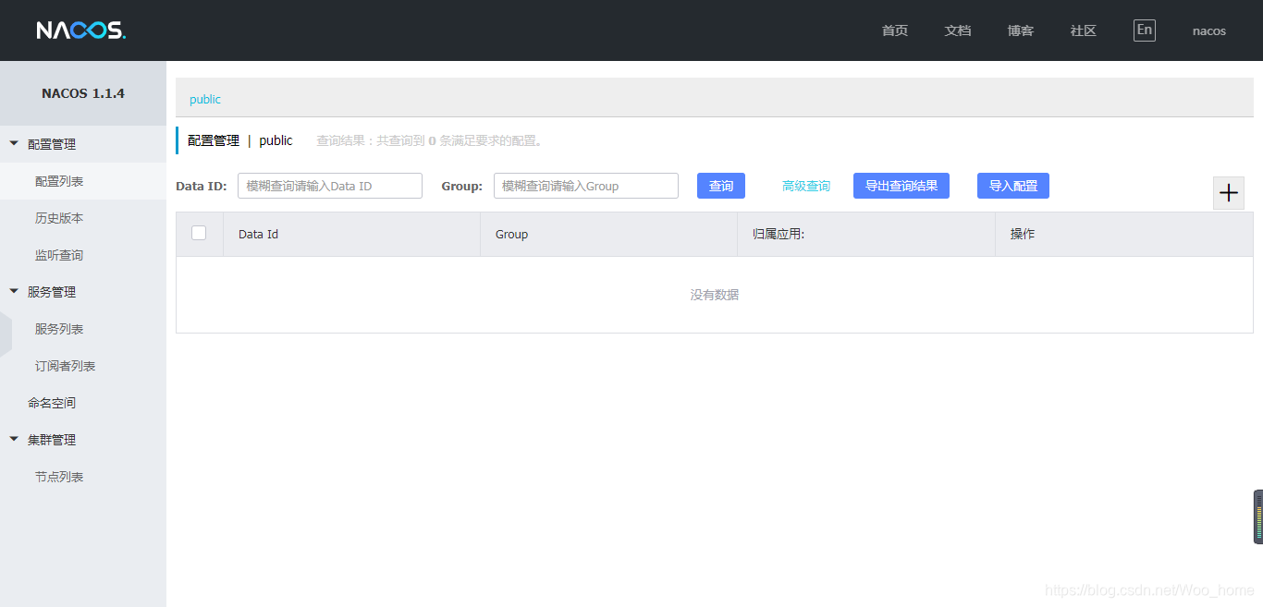Click the plus icon to create new configuration
Screen dimensions: 1263x607
pos(1228,192)
